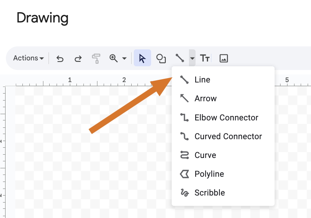Click the Redo icon

click(78, 59)
